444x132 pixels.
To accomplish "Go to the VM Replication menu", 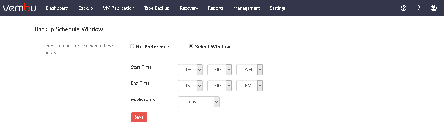I will click(118, 8).
